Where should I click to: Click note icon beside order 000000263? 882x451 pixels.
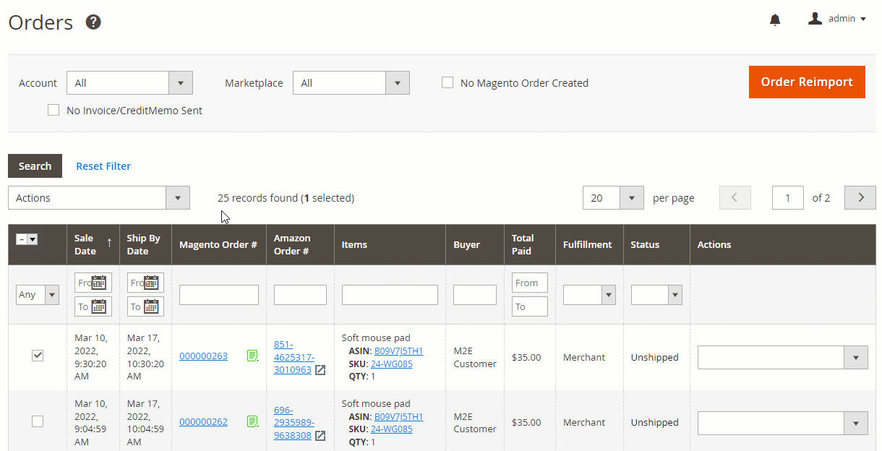point(252,356)
